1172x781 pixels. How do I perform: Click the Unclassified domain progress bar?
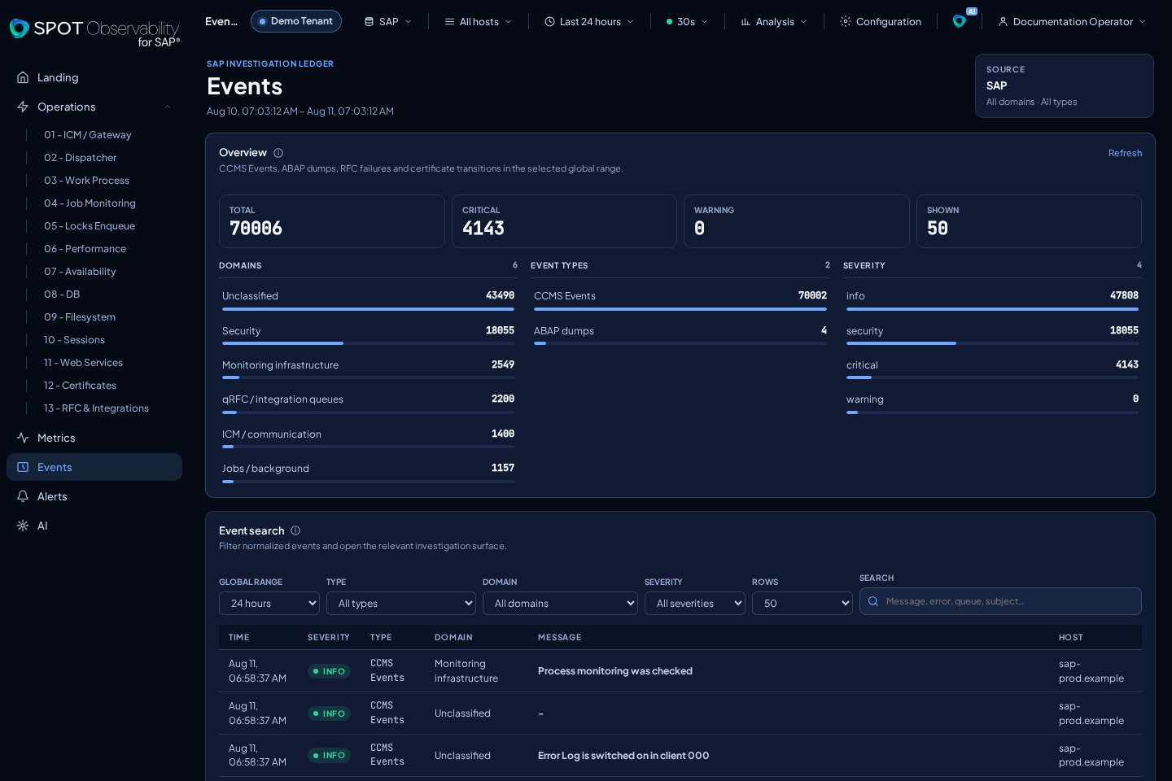click(x=368, y=309)
